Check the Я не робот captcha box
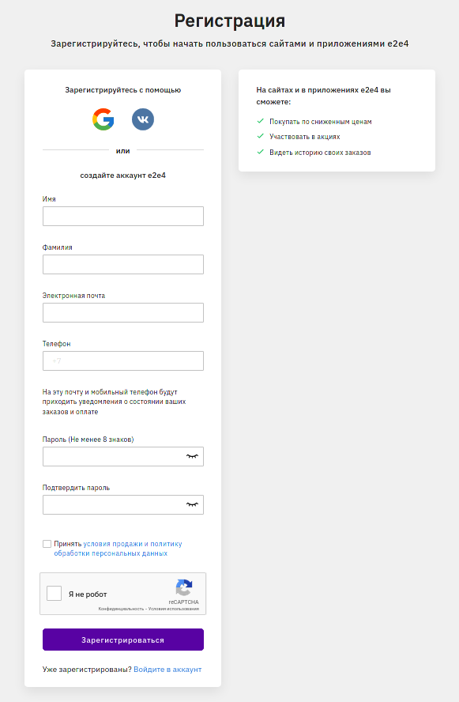 point(55,594)
